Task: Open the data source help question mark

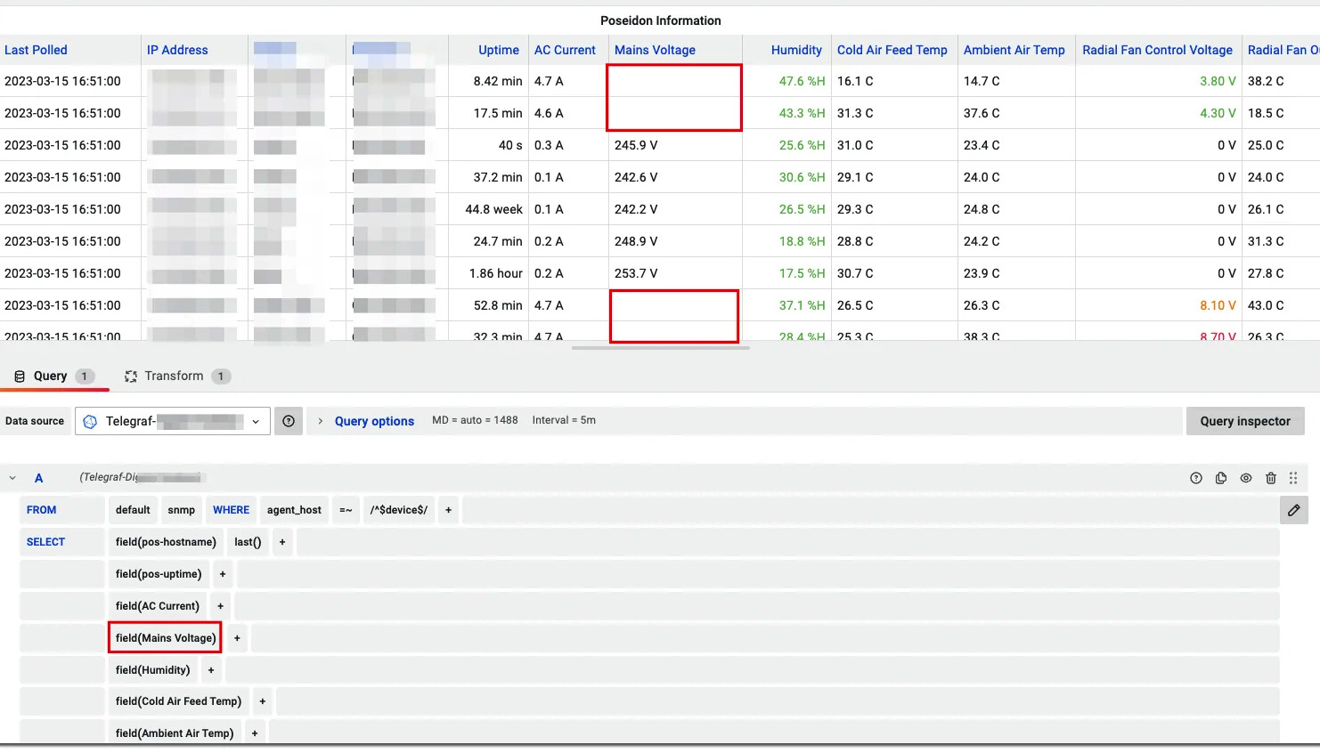Action: [289, 421]
